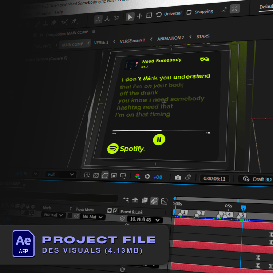Screen dimensions: 273x273
Task: Click the Local Axis mode icon
Action: pos(98,19)
